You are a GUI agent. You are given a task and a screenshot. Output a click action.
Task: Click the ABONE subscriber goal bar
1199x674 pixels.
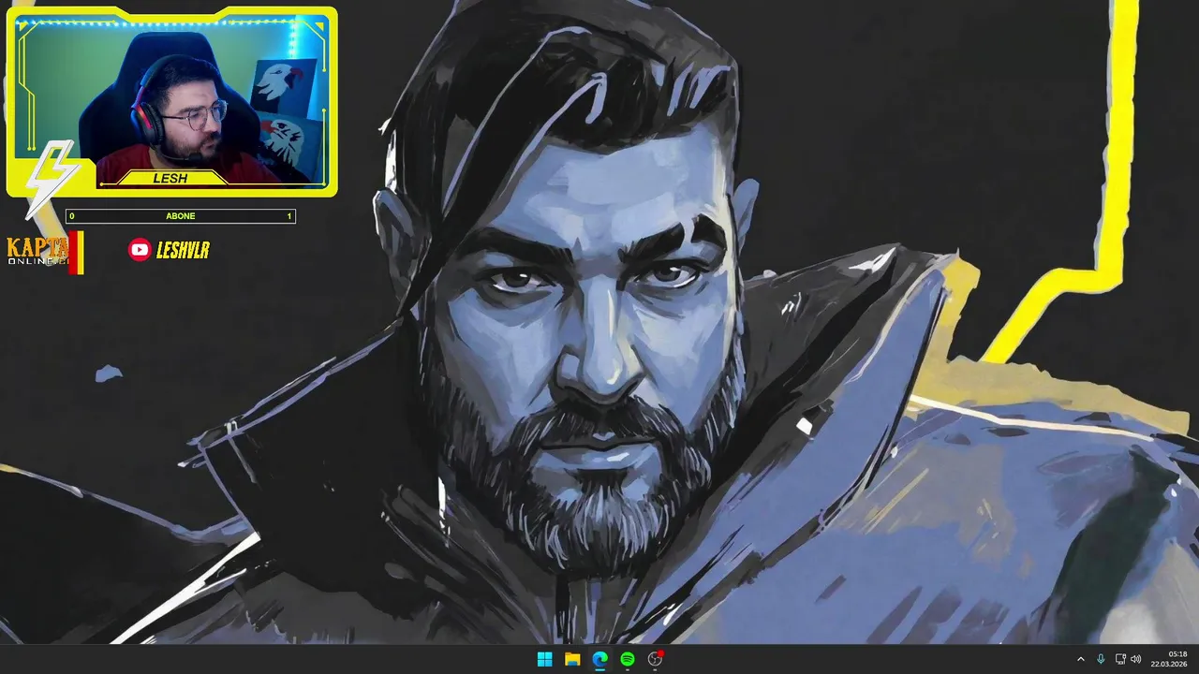181,216
